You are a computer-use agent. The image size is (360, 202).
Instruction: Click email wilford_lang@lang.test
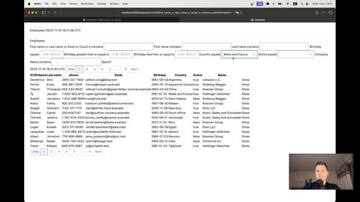click(101, 80)
